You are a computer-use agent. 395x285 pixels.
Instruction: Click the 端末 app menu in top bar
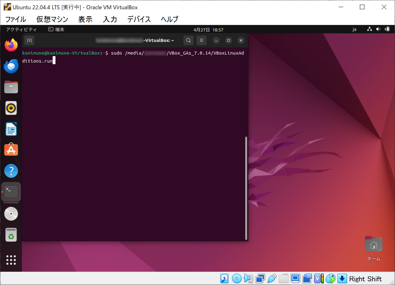pos(56,30)
